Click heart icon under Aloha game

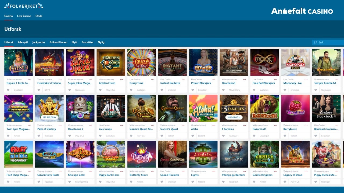pyautogui.click(x=193, y=136)
